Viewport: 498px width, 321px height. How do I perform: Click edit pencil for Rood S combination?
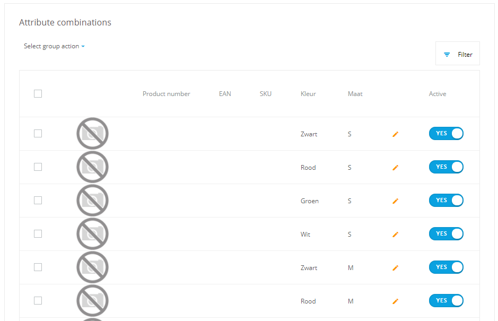coord(395,168)
